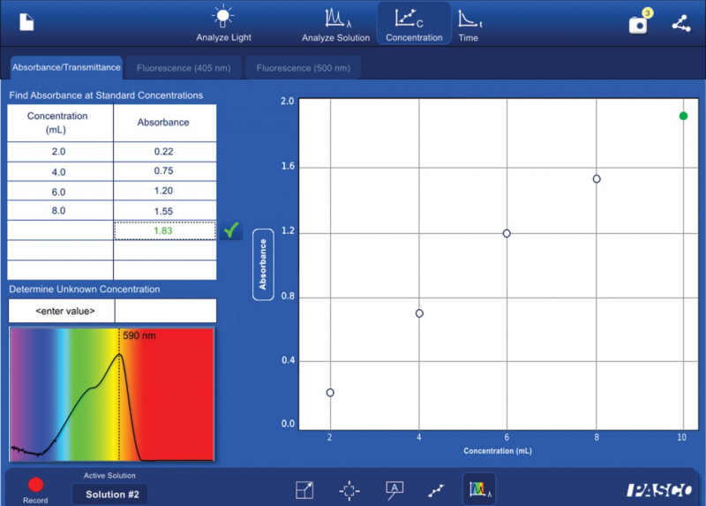This screenshot has height=506, width=706.
Task: Click the <enter value> unknown concentration field
Action: click(61, 311)
